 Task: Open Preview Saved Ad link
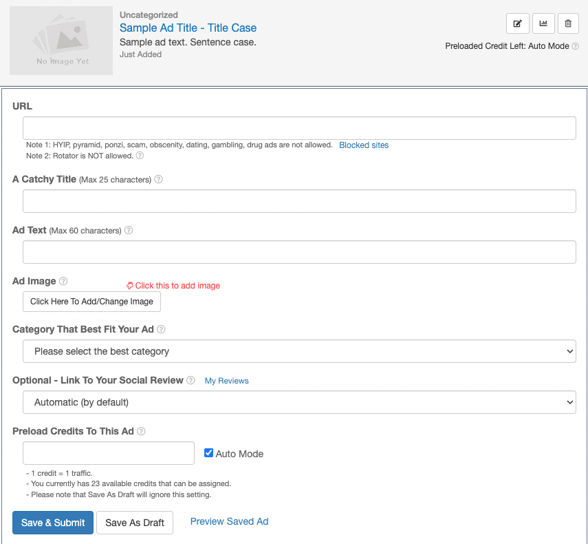(229, 521)
